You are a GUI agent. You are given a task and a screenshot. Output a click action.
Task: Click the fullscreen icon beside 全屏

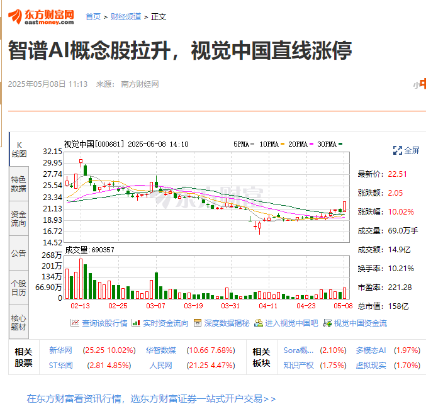[397, 150]
